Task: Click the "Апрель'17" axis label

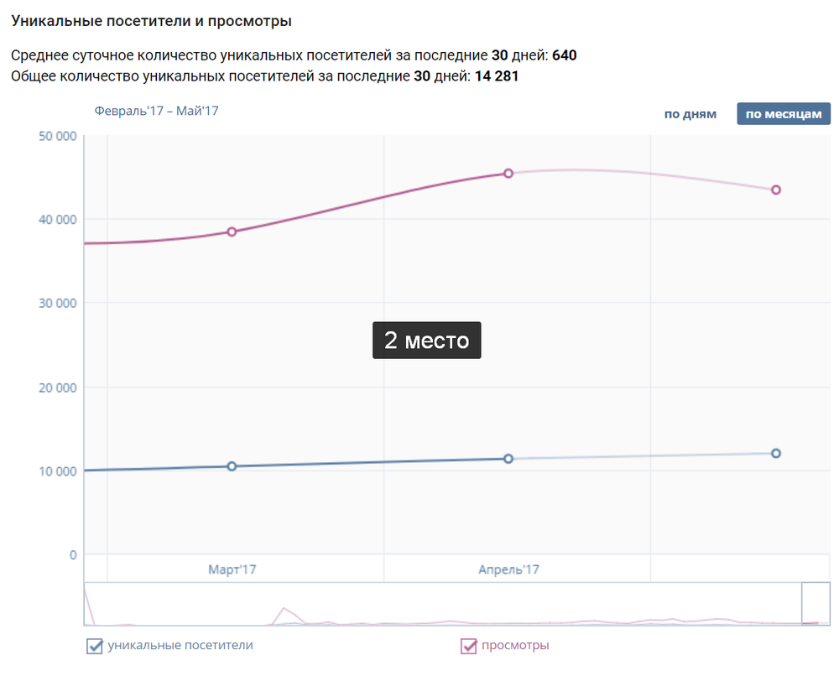Action: (x=508, y=569)
